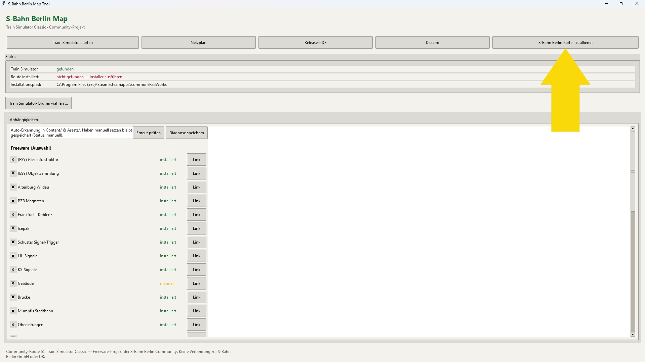Uncheck Brücke checkbox
The image size is (645, 362).
(x=13, y=297)
